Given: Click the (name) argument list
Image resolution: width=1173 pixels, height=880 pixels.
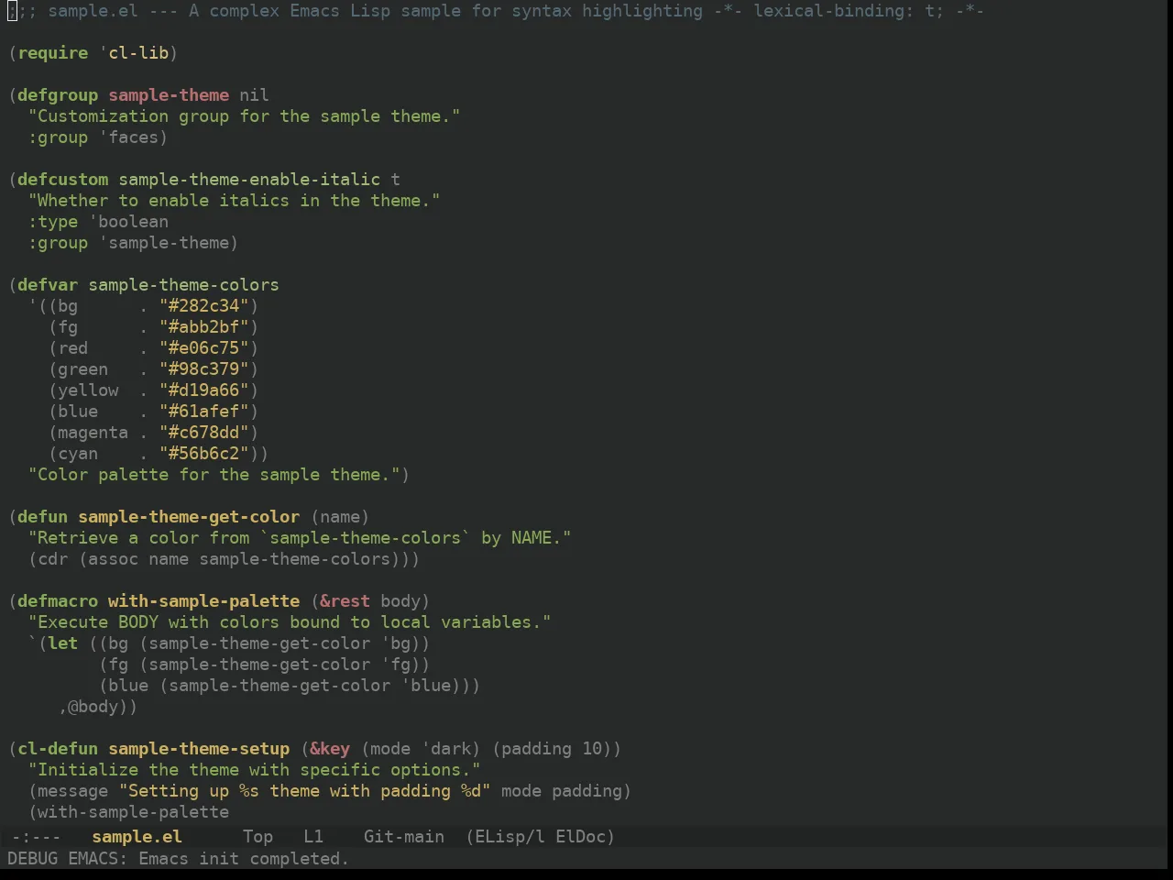Looking at the screenshot, I should pyautogui.click(x=340, y=516).
